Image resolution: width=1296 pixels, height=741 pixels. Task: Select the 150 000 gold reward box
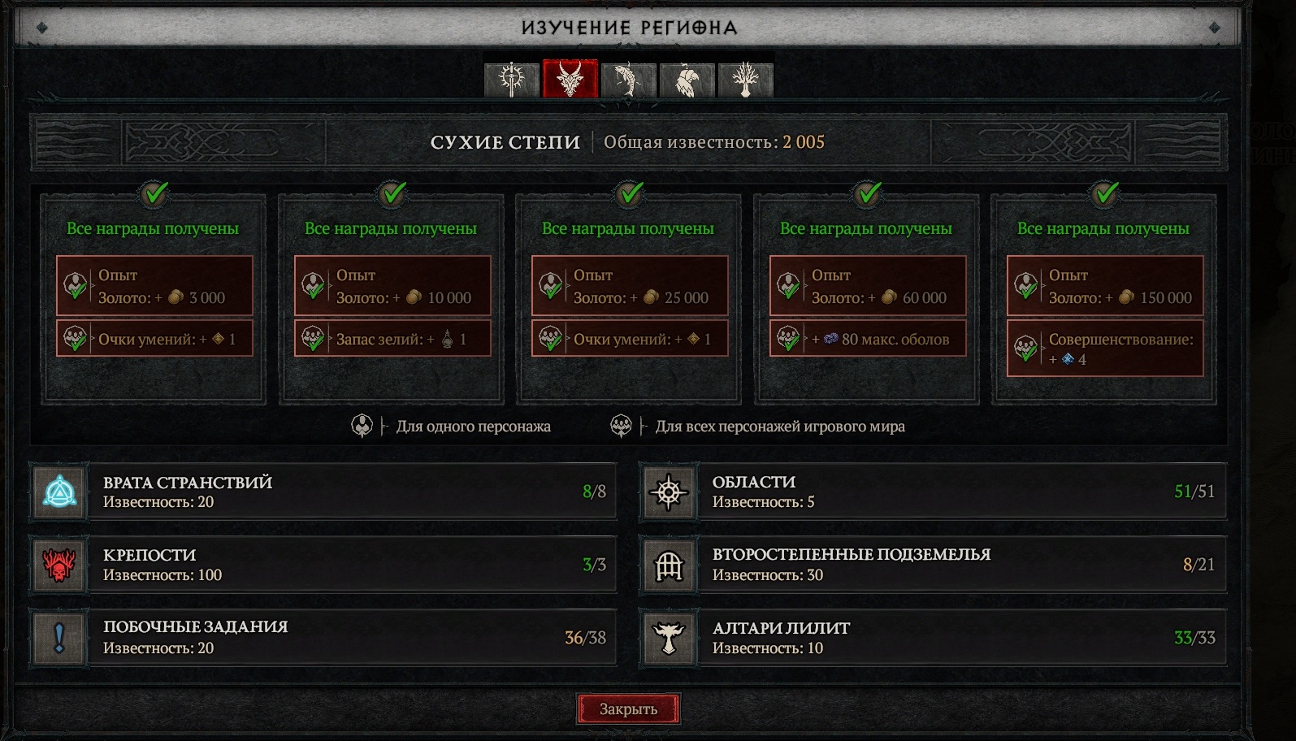(x=1105, y=286)
